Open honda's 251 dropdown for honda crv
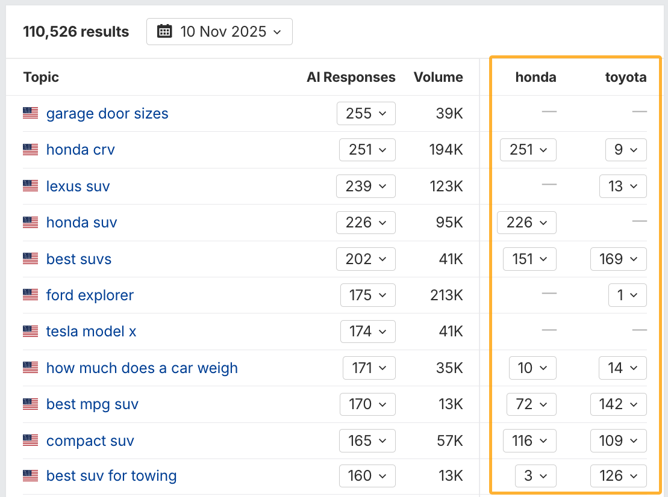 pyautogui.click(x=528, y=149)
